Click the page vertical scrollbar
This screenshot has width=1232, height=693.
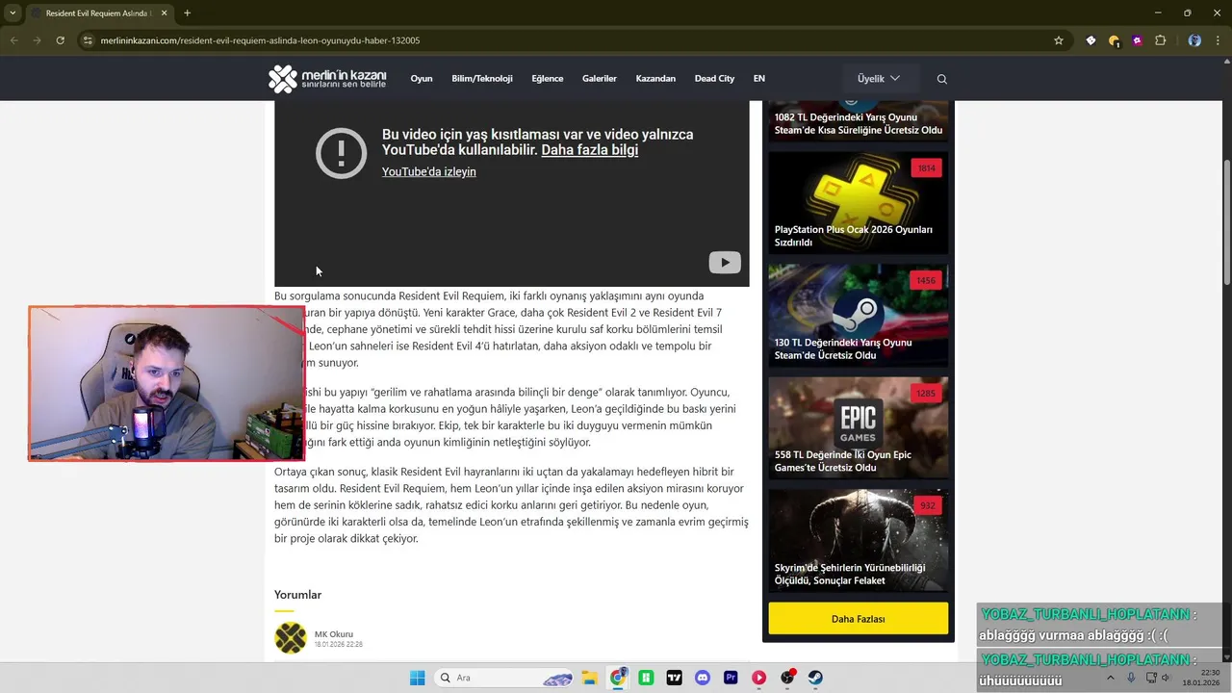[1226, 221]
